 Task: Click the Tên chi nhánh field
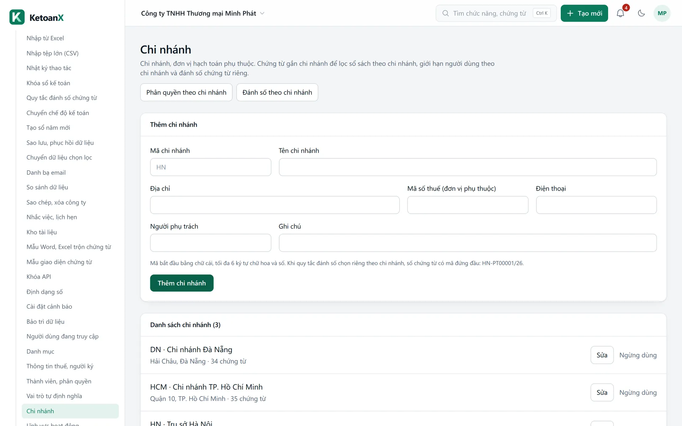[x=467, y=167]
